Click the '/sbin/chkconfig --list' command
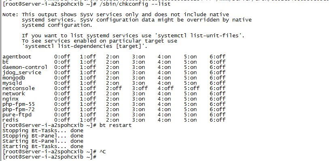The height and width of the screenshot is (161, 329). pos(135,4)
